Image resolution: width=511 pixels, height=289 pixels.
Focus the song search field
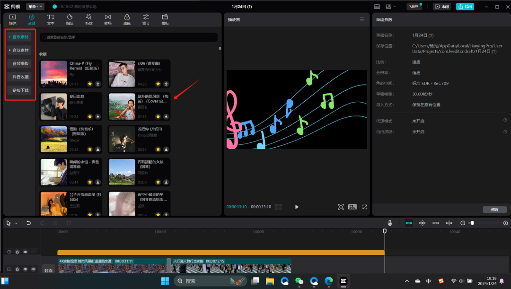click(128, 37)
